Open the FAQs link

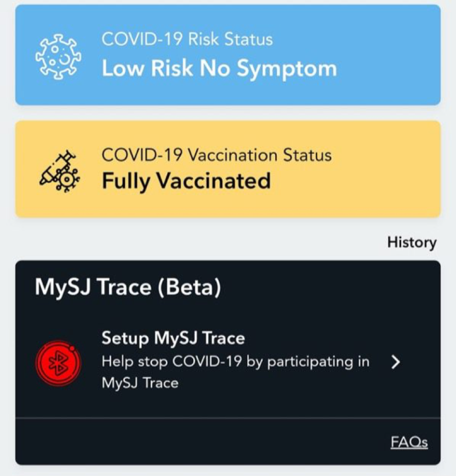(409, 442)
